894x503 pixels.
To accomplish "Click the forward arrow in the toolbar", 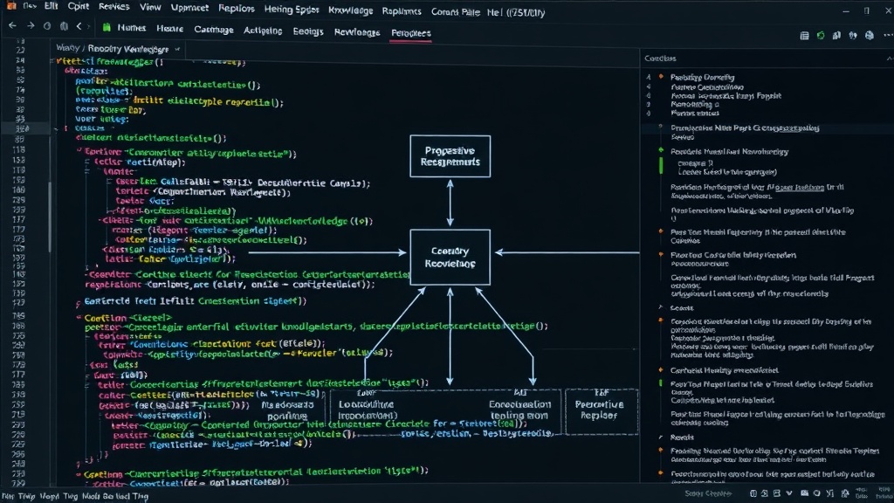I will [31, 26].
